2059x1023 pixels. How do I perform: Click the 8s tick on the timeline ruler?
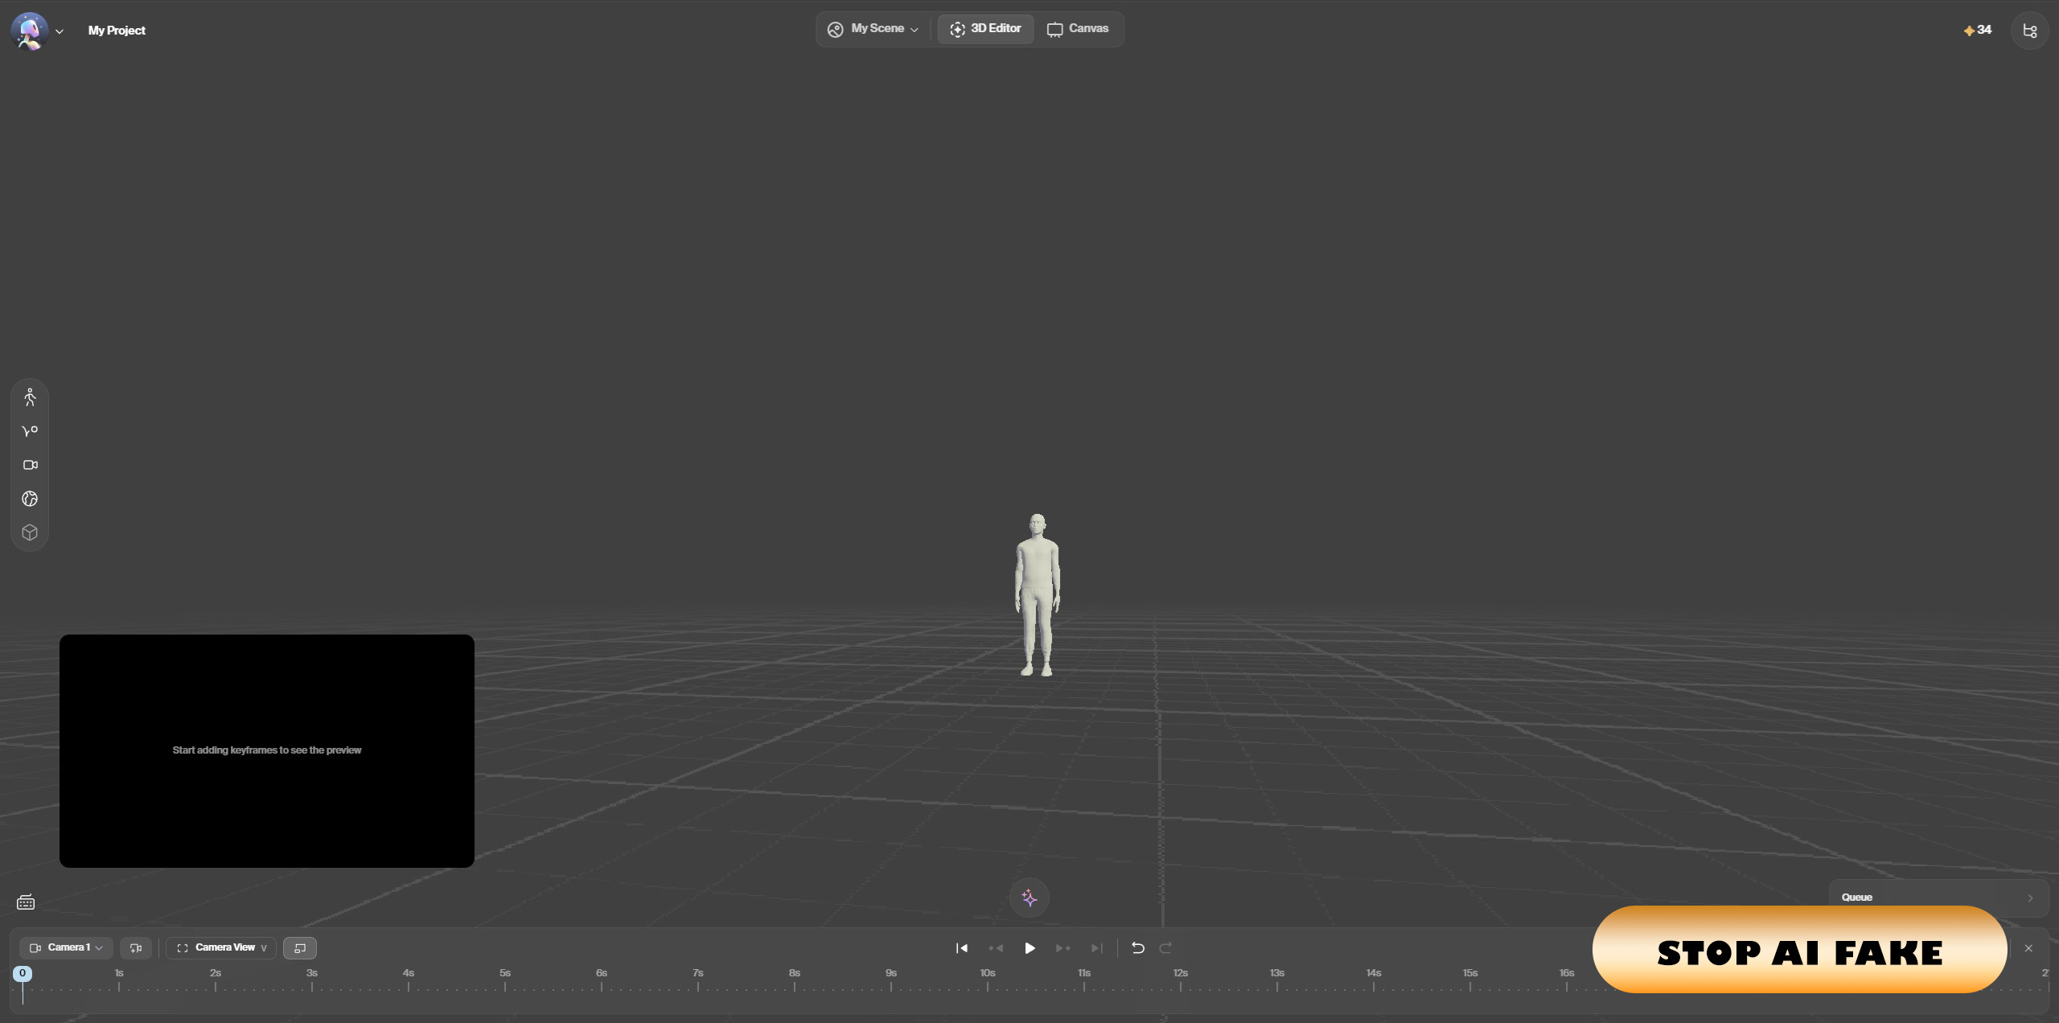point(795,973)
